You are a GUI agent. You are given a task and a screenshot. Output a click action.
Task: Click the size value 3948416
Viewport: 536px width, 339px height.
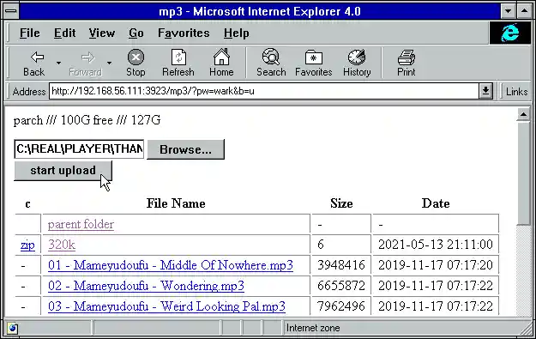[341, 265]
